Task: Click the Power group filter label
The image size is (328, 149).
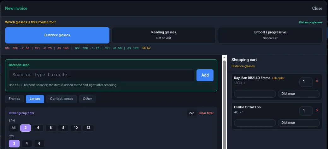Action: tap(21, 113)
